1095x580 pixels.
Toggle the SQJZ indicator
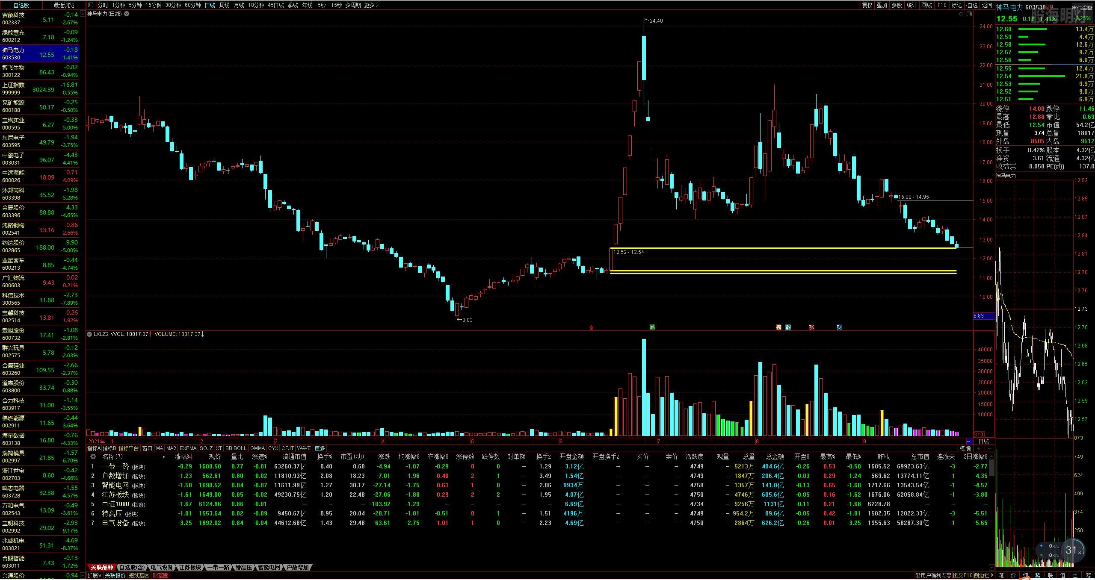pyautogui.click(x=206, y=448)
